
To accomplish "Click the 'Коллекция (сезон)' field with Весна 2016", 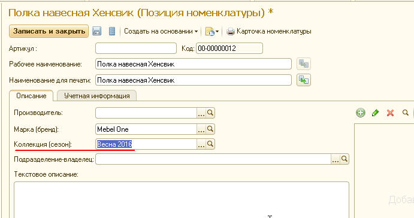I will point(146,144).
